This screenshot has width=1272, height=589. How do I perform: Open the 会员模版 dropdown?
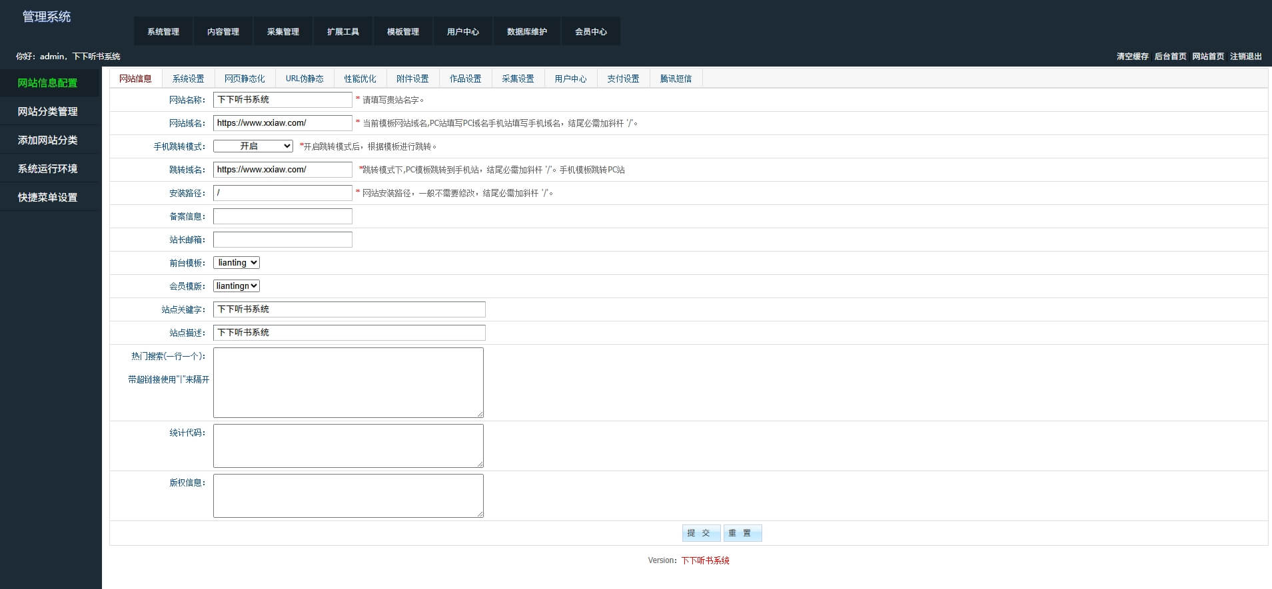[x=237, y=286]
